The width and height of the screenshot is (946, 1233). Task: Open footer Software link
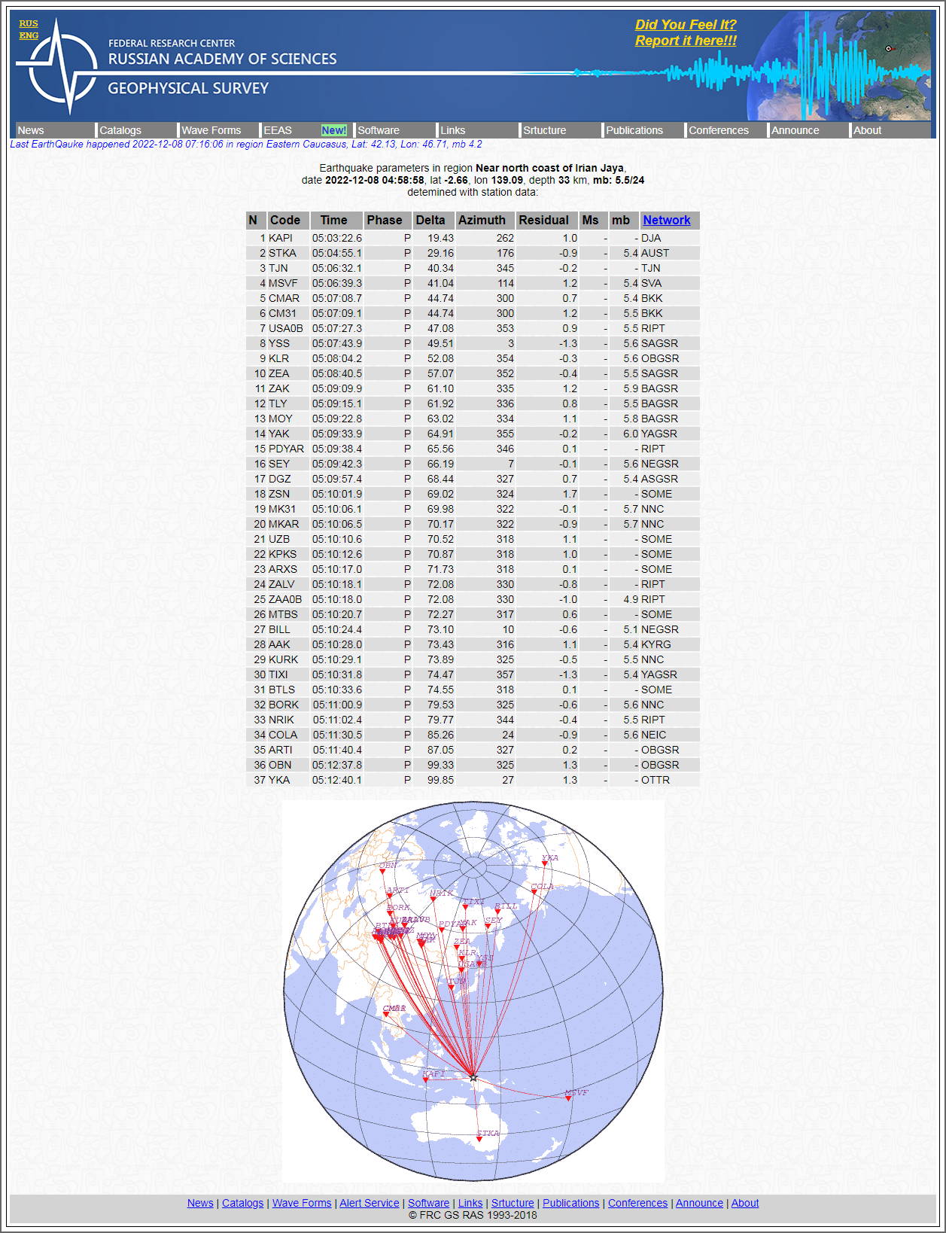point(429,1203)
